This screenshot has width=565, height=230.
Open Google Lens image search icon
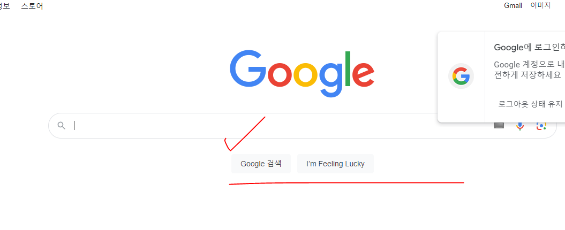click(541, 126)
